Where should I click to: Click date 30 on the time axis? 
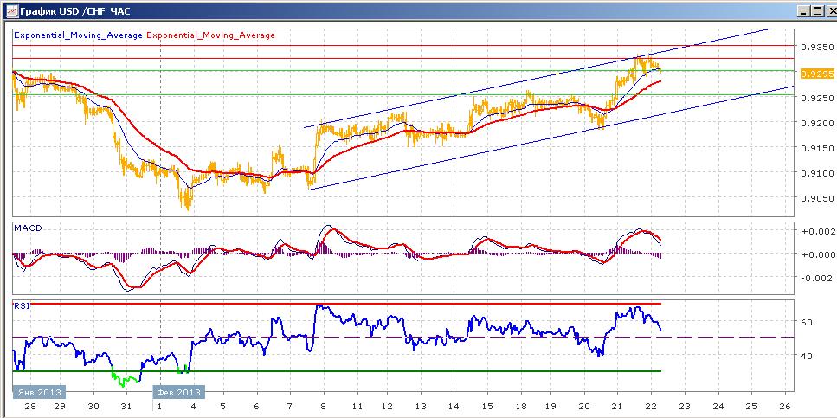click(x=93, y=405)
